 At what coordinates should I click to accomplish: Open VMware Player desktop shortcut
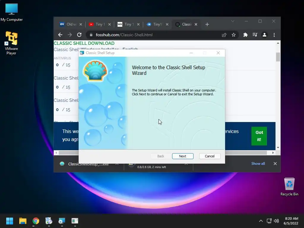tap(11, 43)
